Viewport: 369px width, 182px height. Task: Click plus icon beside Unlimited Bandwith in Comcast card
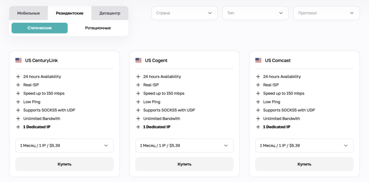[x=258, y=119]
